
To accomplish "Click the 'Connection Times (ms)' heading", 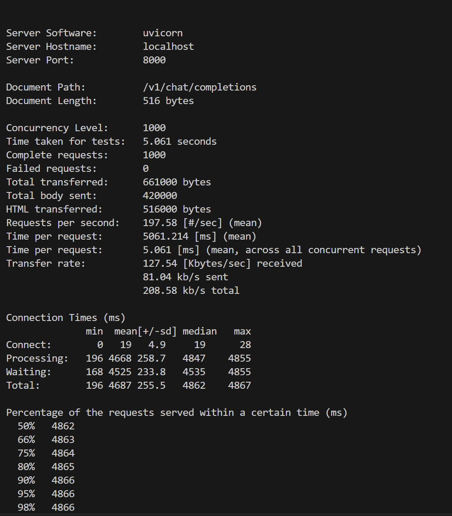I will pyautogui.click(x=66, y=318).
